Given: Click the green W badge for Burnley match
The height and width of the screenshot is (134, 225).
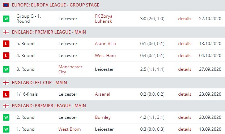Looking at the screenshot, I should tap(6, 117).
